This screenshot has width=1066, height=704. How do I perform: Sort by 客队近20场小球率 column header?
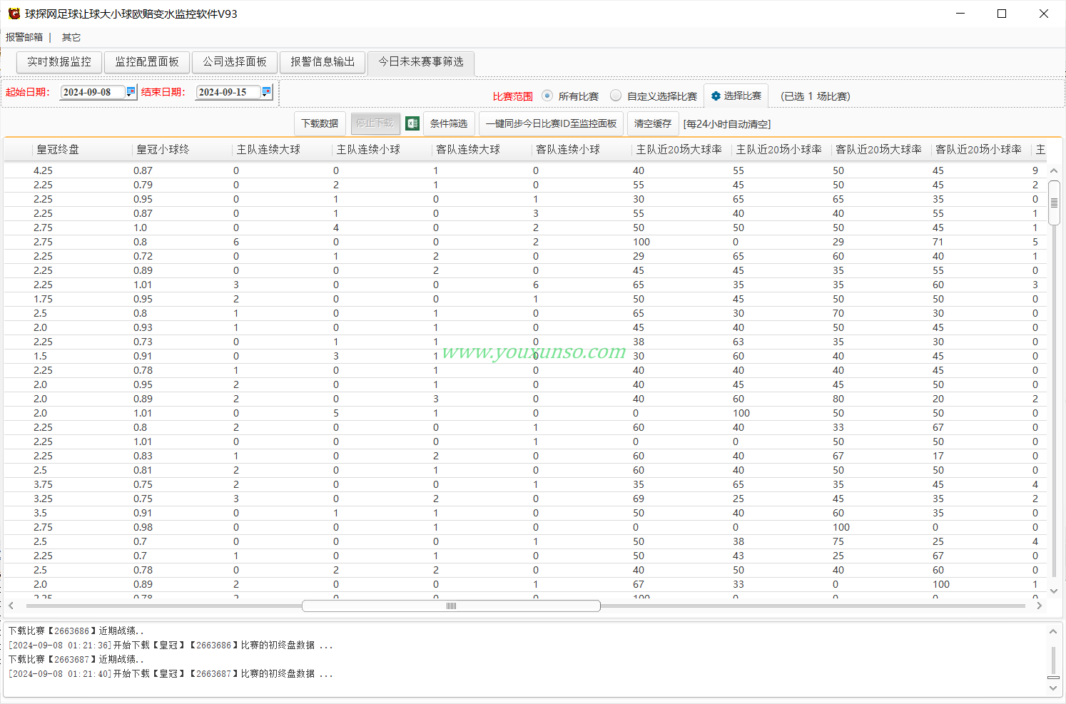[982, 149]
